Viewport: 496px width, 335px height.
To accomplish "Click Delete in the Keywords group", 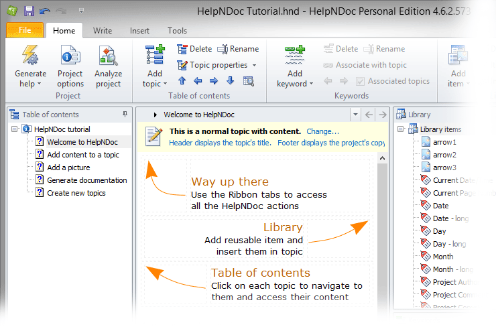I will (x=340, y=49).
